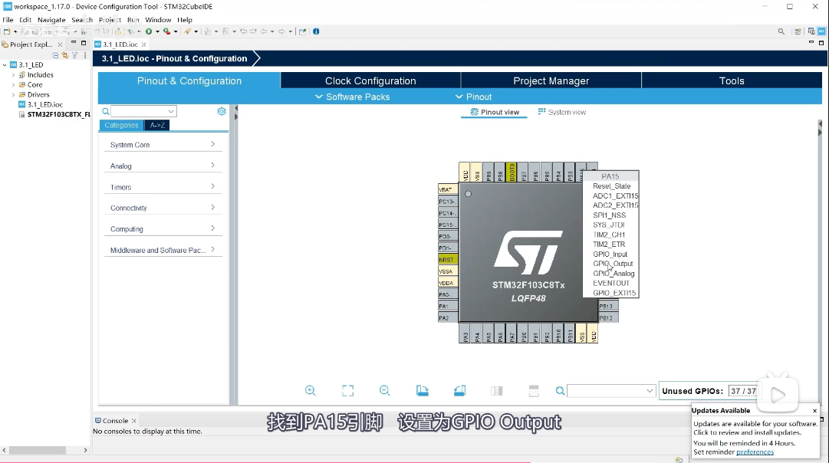Open the Clock Configuration tab
The width and height of the screenshot is (829, 463).
pyautogui.click(x=370, y=80)
